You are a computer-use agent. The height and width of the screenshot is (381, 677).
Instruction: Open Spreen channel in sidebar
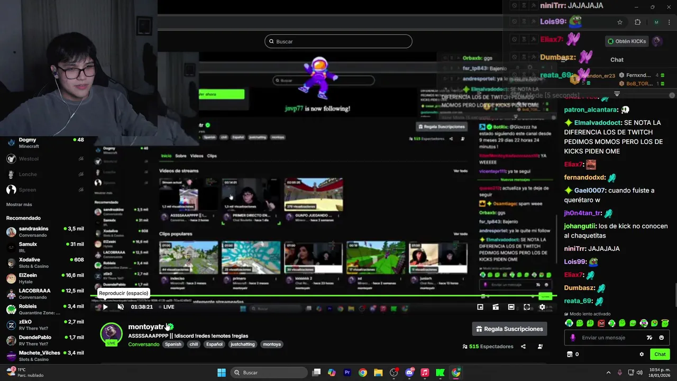45,189
